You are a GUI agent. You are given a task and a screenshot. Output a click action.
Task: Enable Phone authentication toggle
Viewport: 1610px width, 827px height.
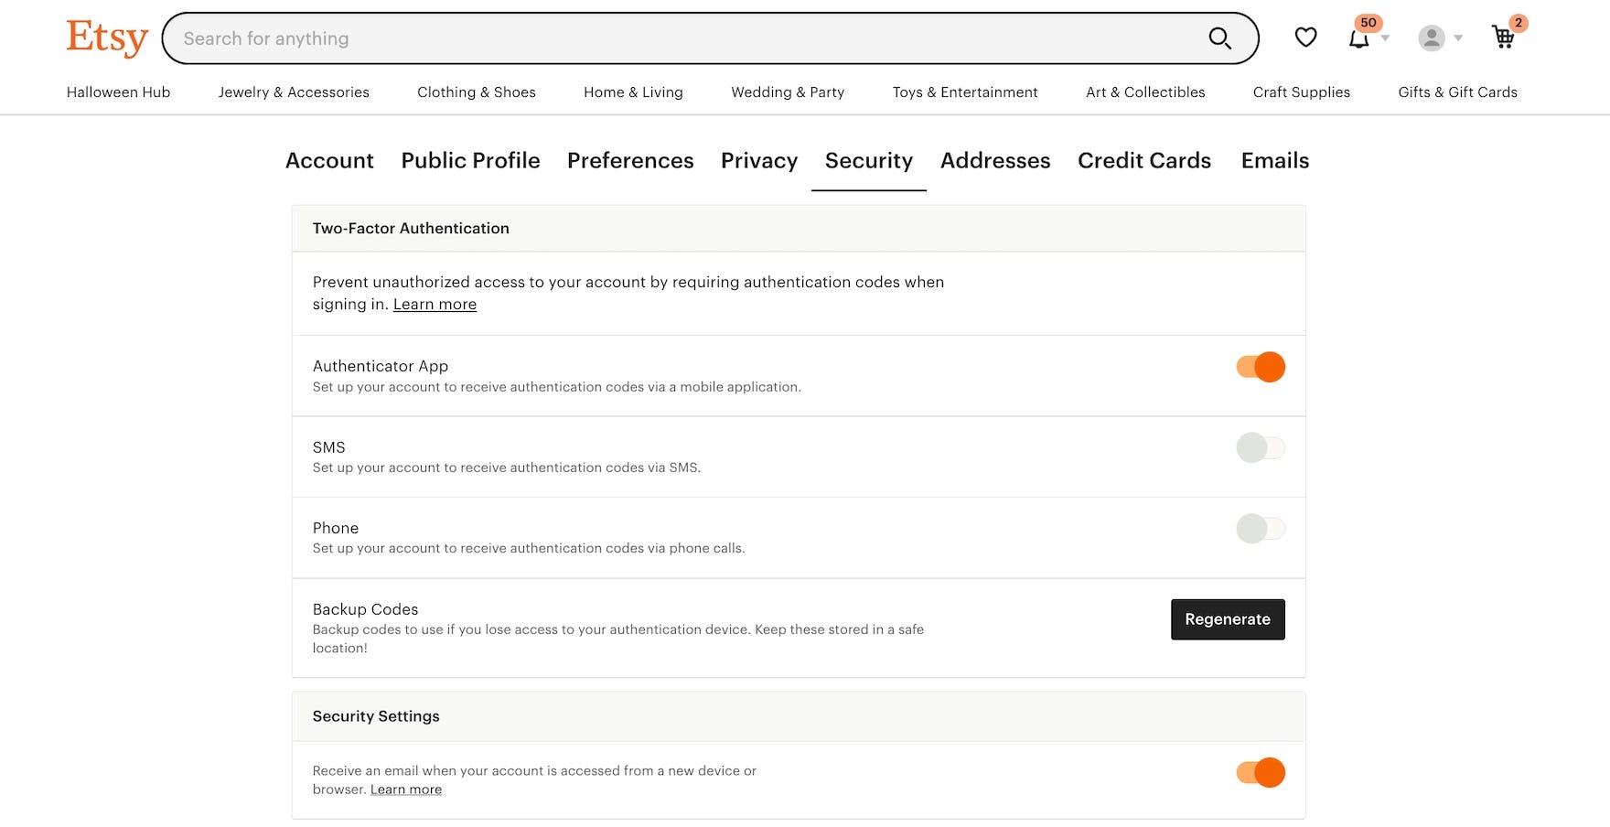pos(1260,528)
